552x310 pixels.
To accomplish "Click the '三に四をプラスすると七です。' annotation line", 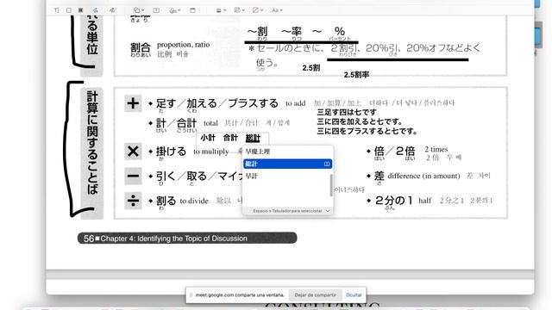I will (367, 132).
